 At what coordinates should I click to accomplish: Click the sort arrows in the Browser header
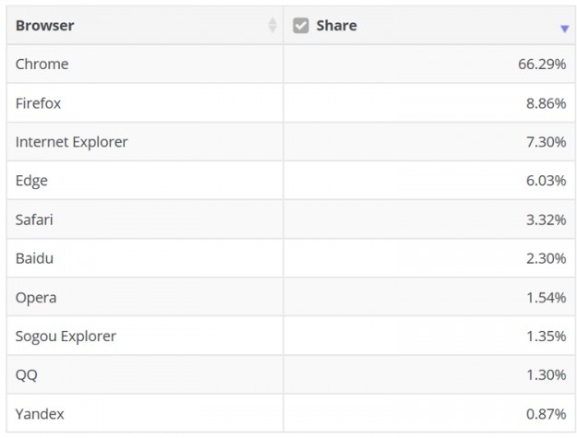coord(272,26)
